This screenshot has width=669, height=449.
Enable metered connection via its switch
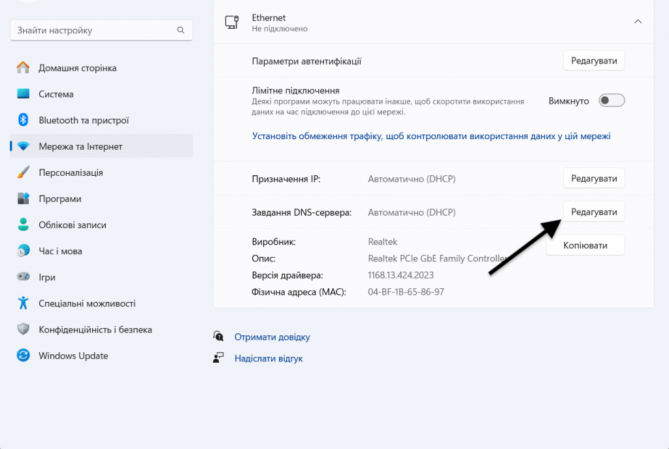click(612, 100)
